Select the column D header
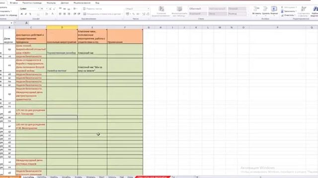The height and width of the screenshot is (178, 318). pyautogui.click(x=62, y=27)
